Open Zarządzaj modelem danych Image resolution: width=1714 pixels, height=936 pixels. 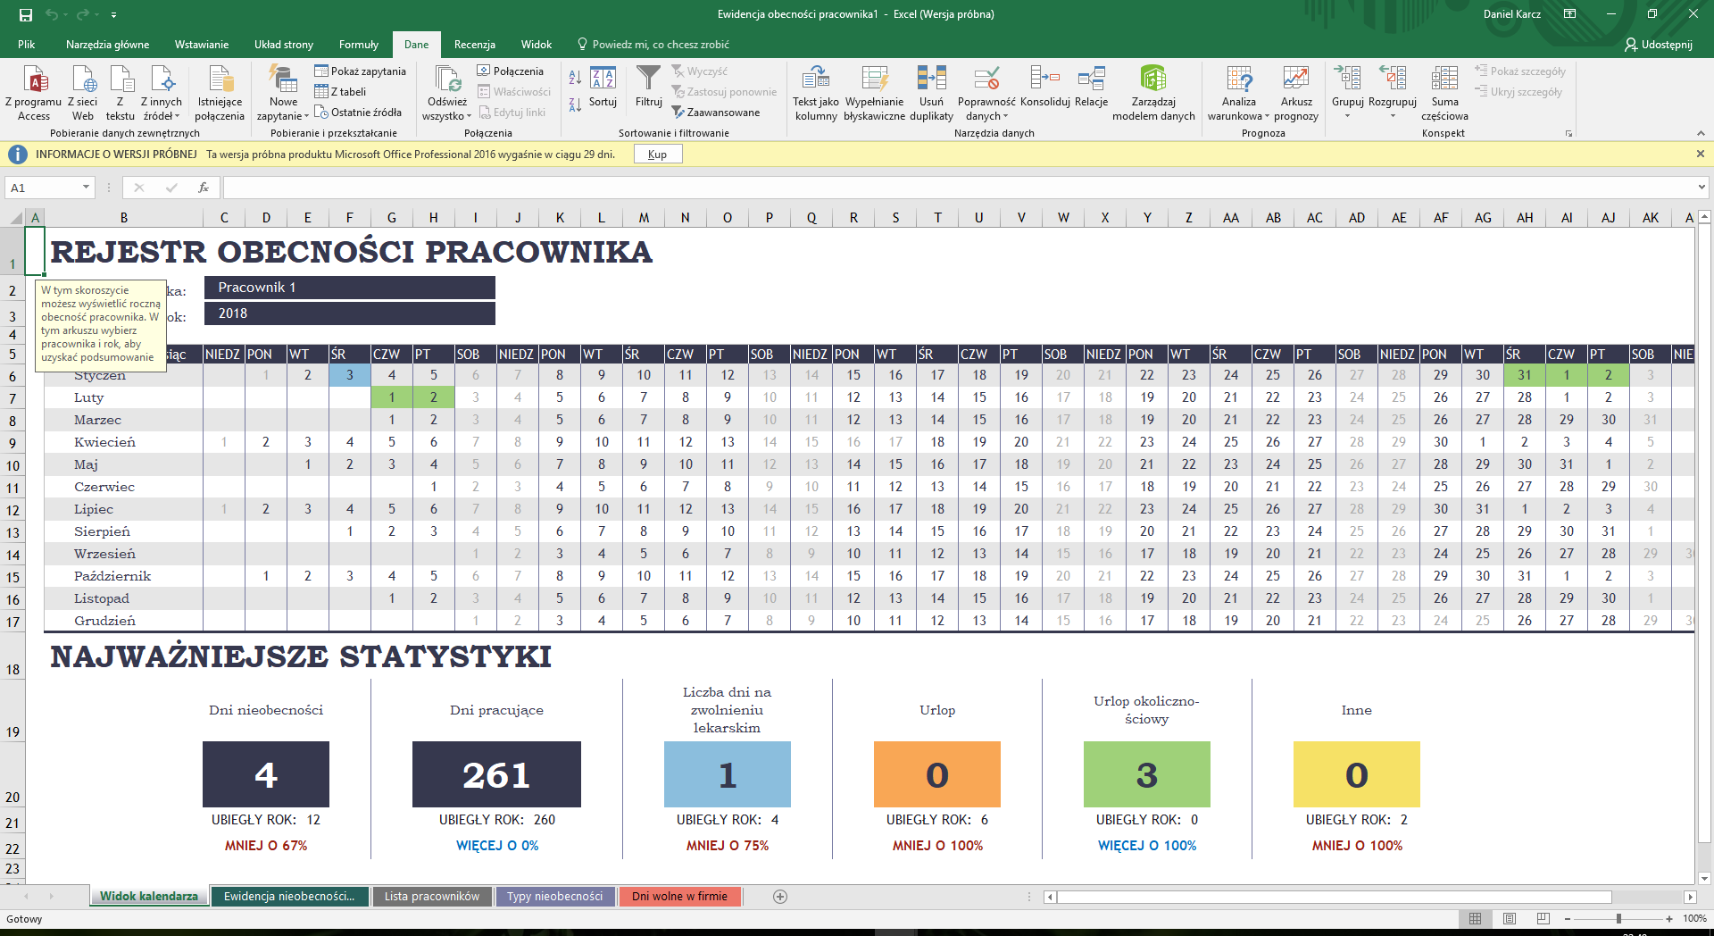click(1152, 79)
